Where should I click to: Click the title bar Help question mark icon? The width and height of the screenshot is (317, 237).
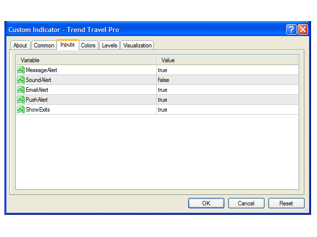(x=291, y=30)
